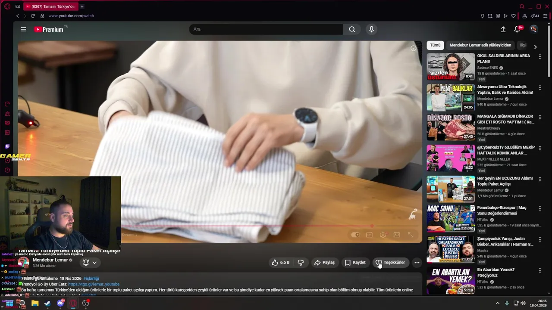Start voice search with microphone
Viewport: 552px width, 310px height.
371,29
